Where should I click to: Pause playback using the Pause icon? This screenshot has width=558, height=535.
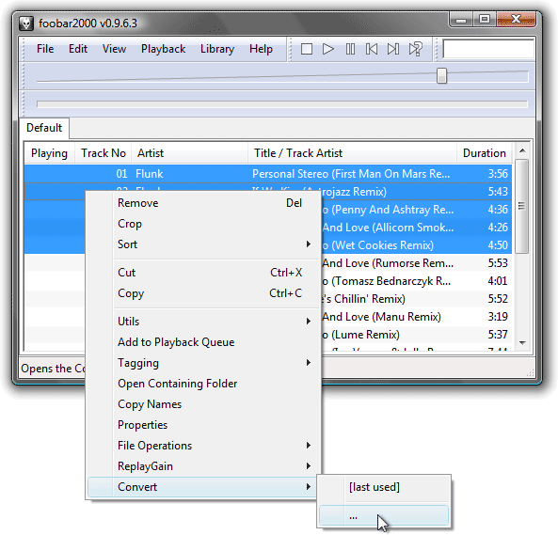click(350, 49)
